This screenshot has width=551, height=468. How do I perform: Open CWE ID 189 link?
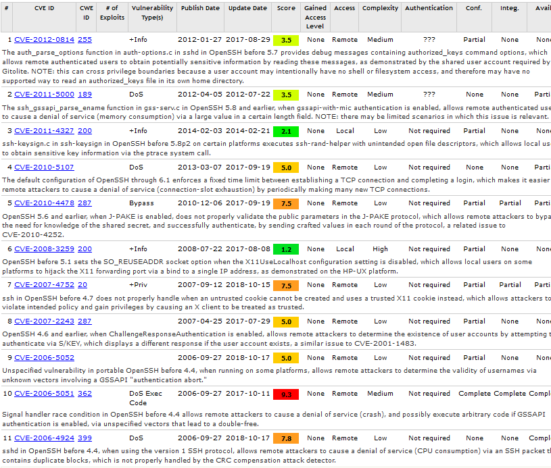coord(85,95)
